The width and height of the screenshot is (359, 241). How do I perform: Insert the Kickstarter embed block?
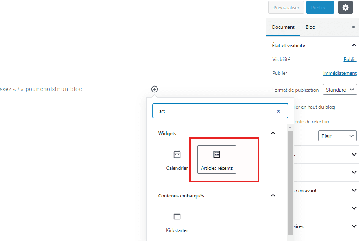177,222
